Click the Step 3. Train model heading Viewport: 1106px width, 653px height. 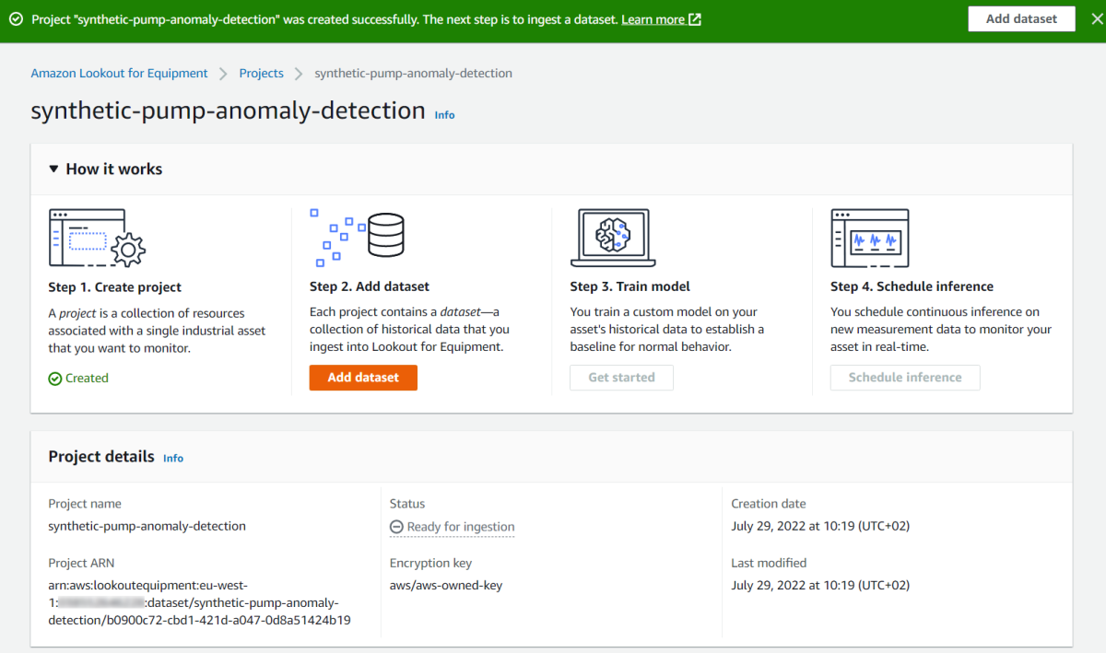(630, 286)
